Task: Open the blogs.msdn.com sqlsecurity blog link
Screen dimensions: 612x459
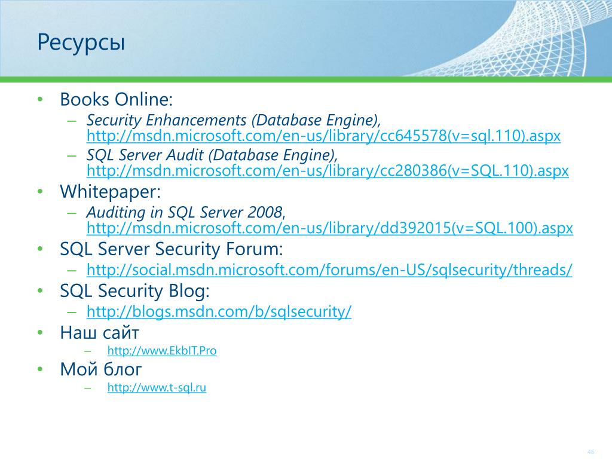Action: pyautogui.click(x=219, y=311)
